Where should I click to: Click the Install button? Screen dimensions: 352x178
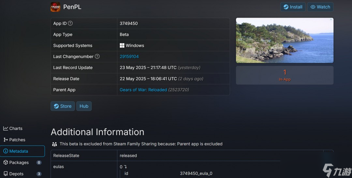(293, 7)
